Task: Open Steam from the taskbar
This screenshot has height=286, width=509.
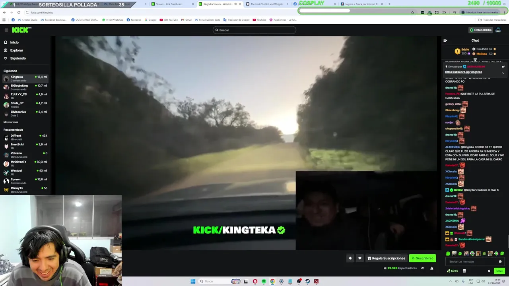Action: (307, 281)
